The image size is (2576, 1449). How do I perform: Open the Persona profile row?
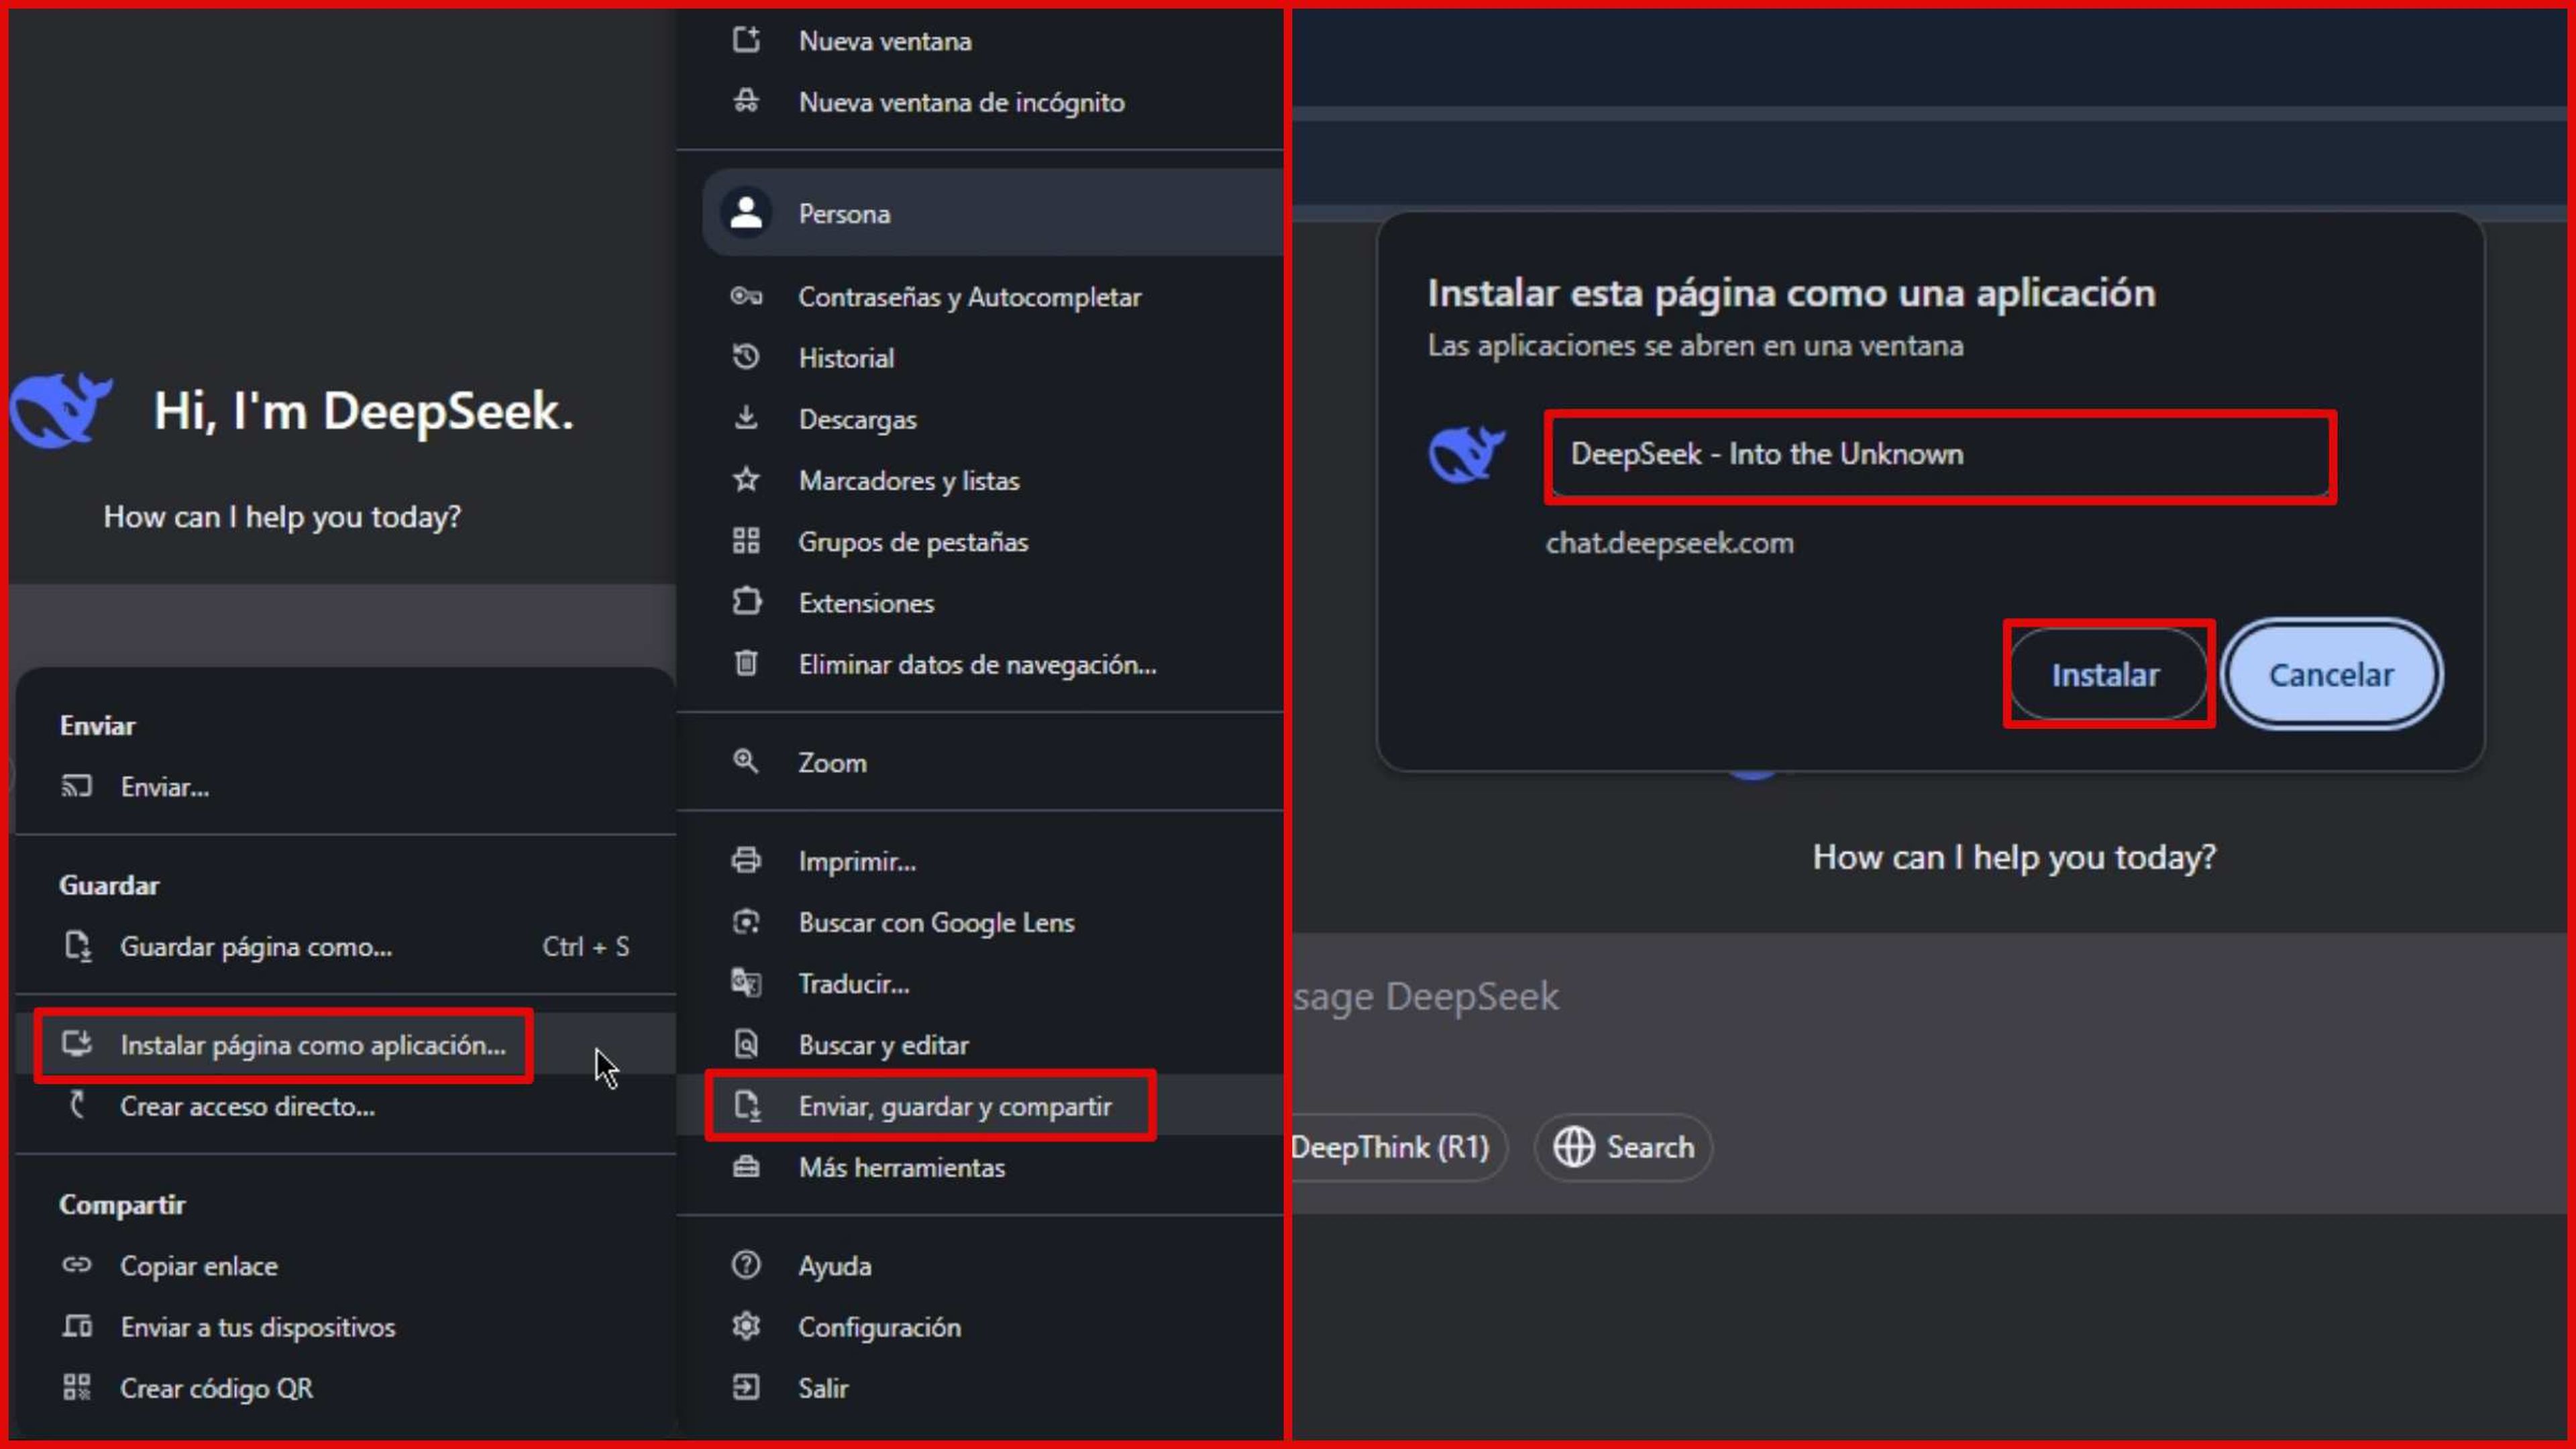point(992,212)
